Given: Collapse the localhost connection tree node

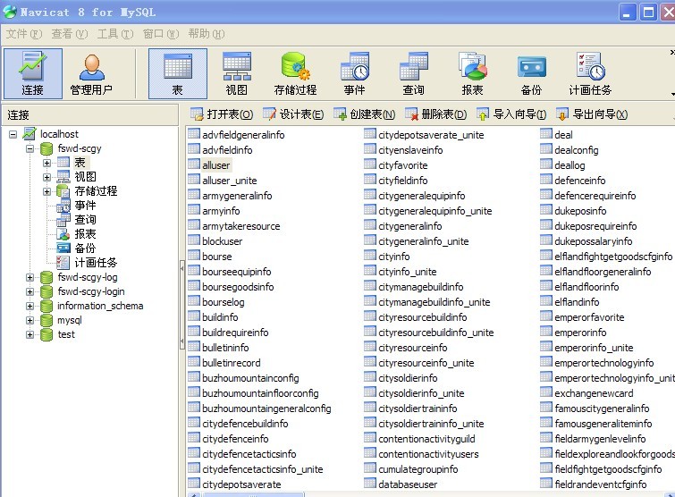Looking at the screenshot, I should (13, 134).
